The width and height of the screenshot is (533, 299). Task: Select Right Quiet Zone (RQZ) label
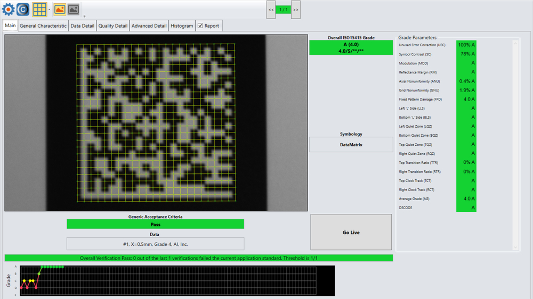click(417, 154)
